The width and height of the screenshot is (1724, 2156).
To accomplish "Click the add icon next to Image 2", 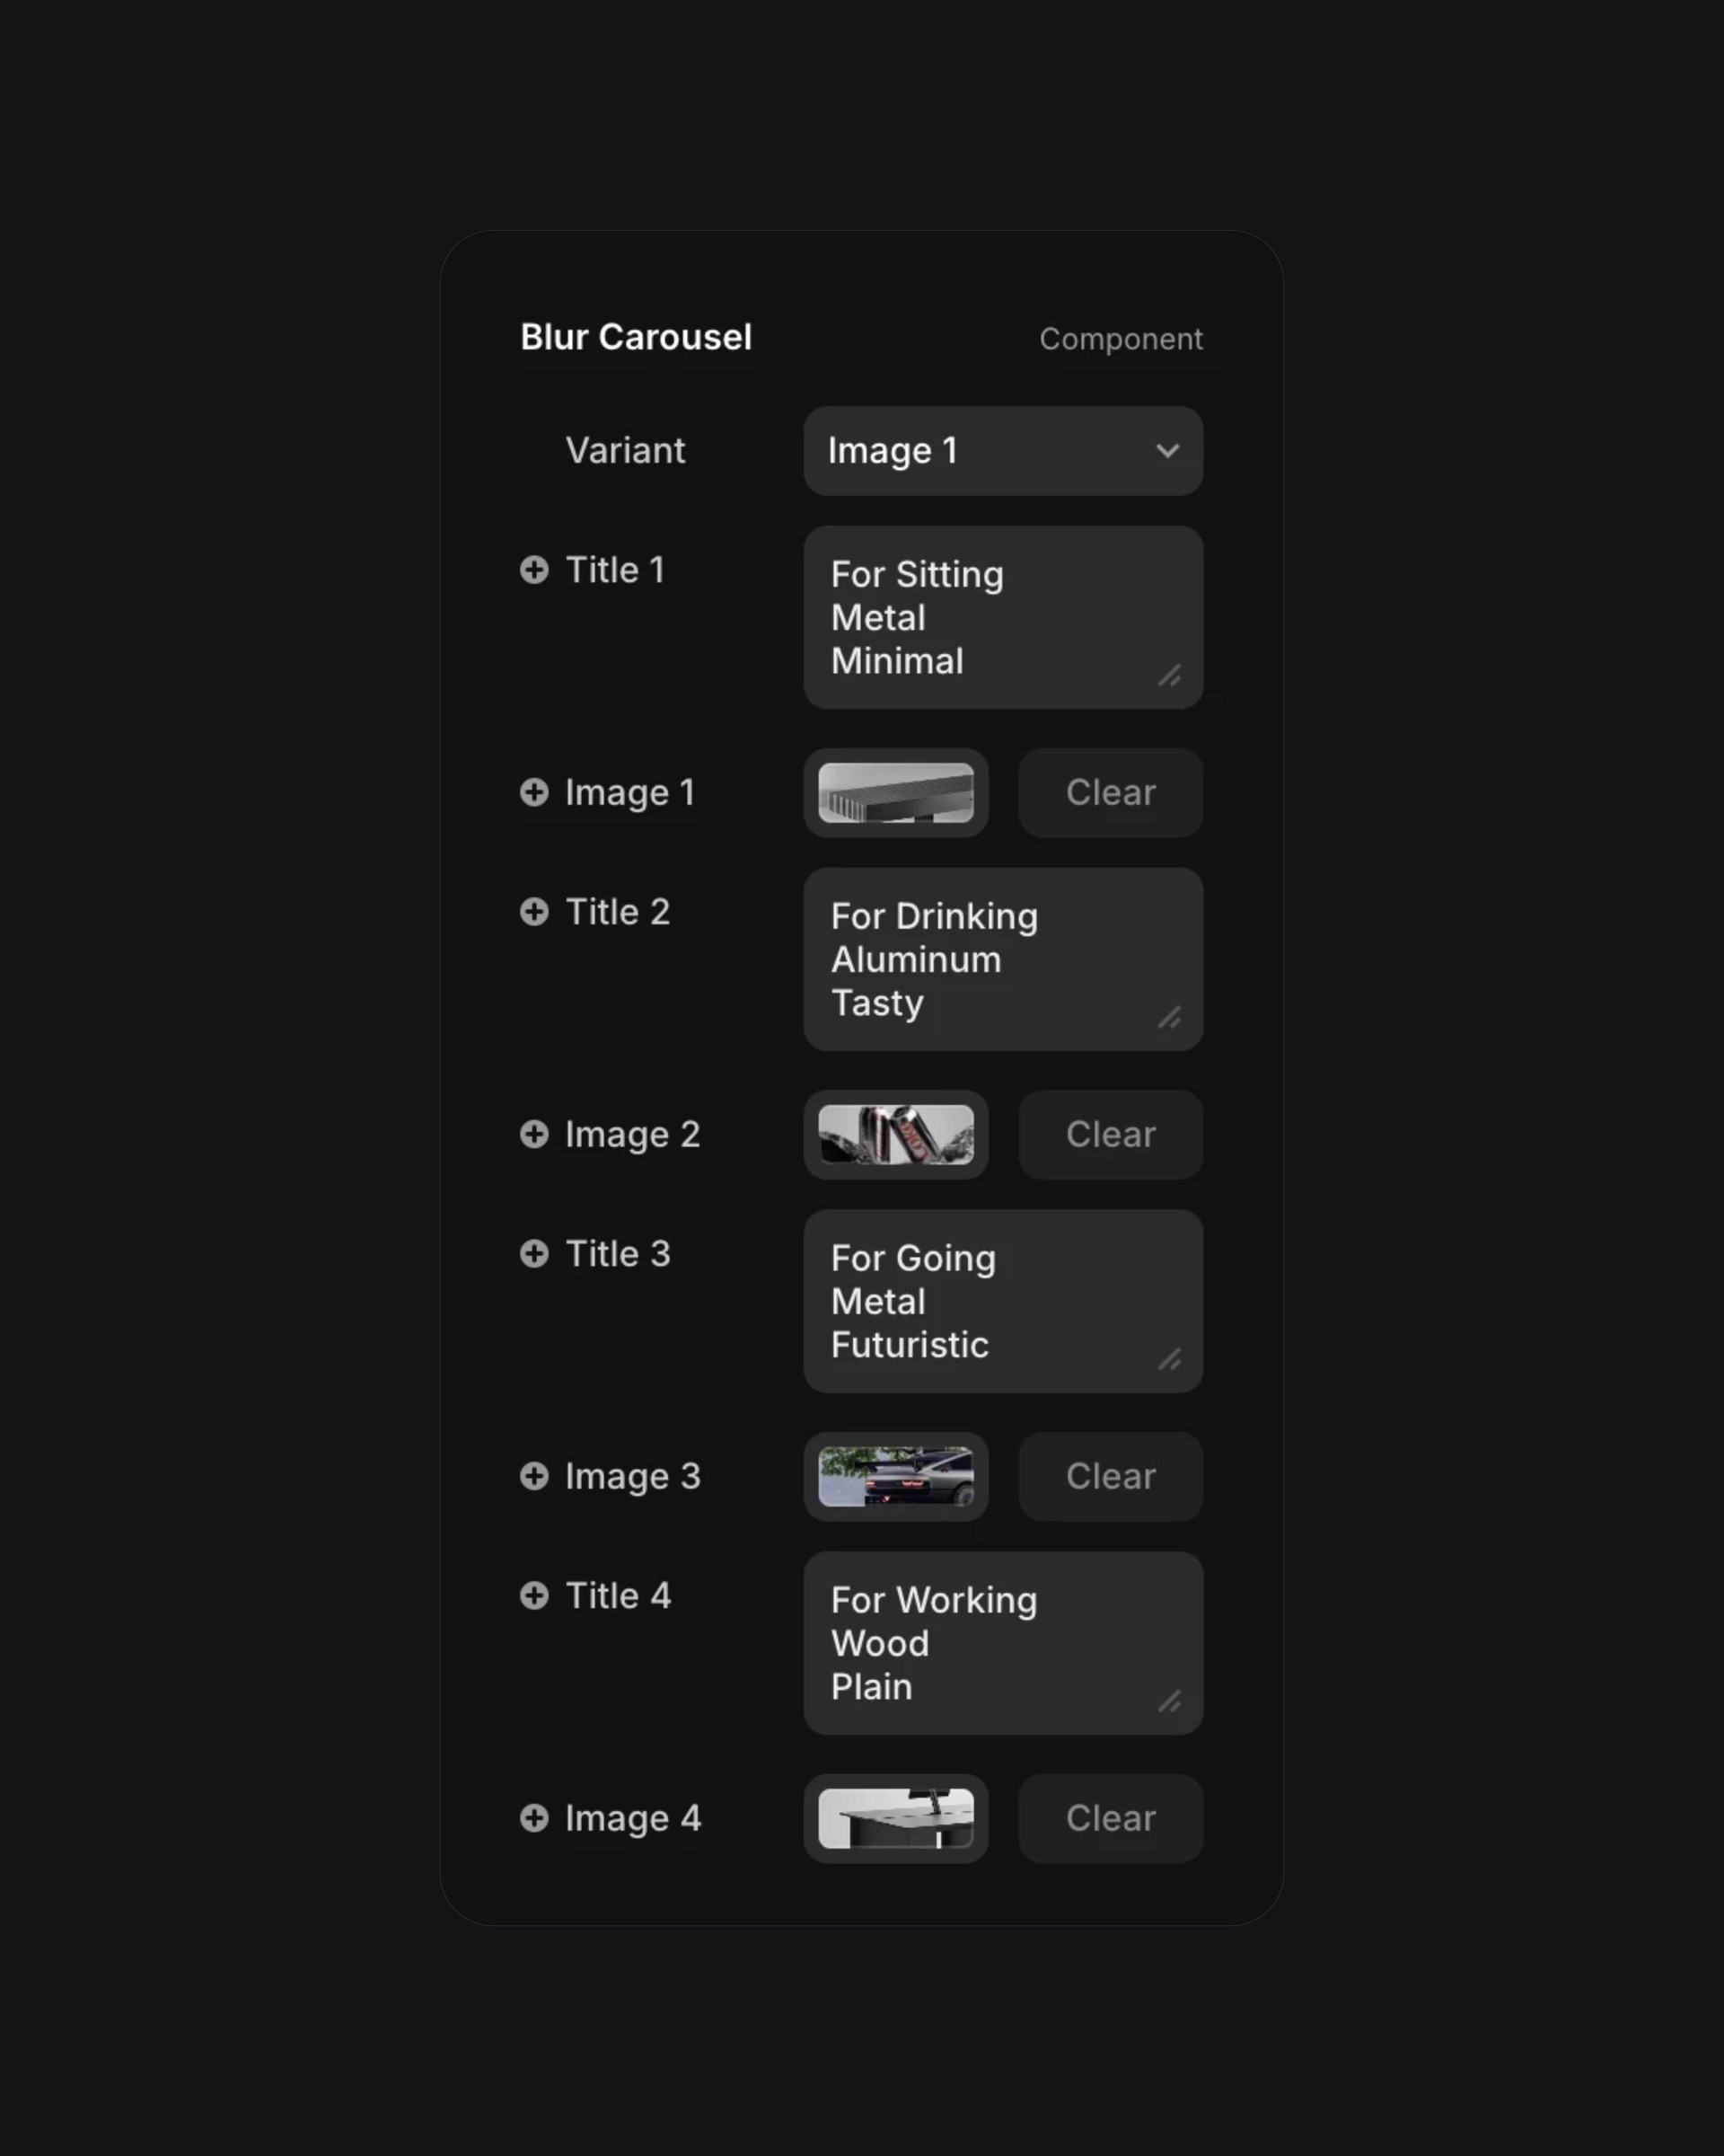I will 533,1134.
